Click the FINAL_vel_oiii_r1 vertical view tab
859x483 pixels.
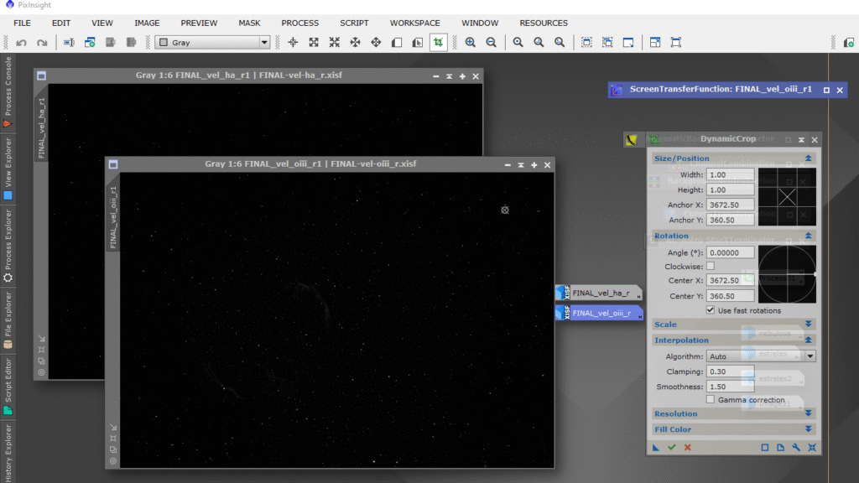coord(113,217)
